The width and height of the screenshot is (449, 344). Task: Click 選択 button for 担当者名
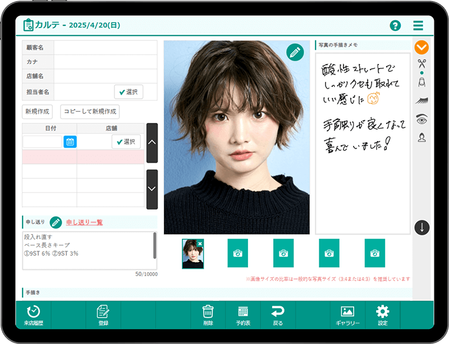(x=129, y=91)
